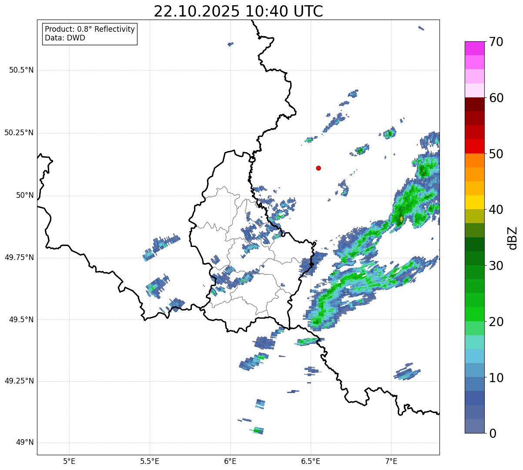
Task: Click the red station marker dot
Action: click(318, 168)
